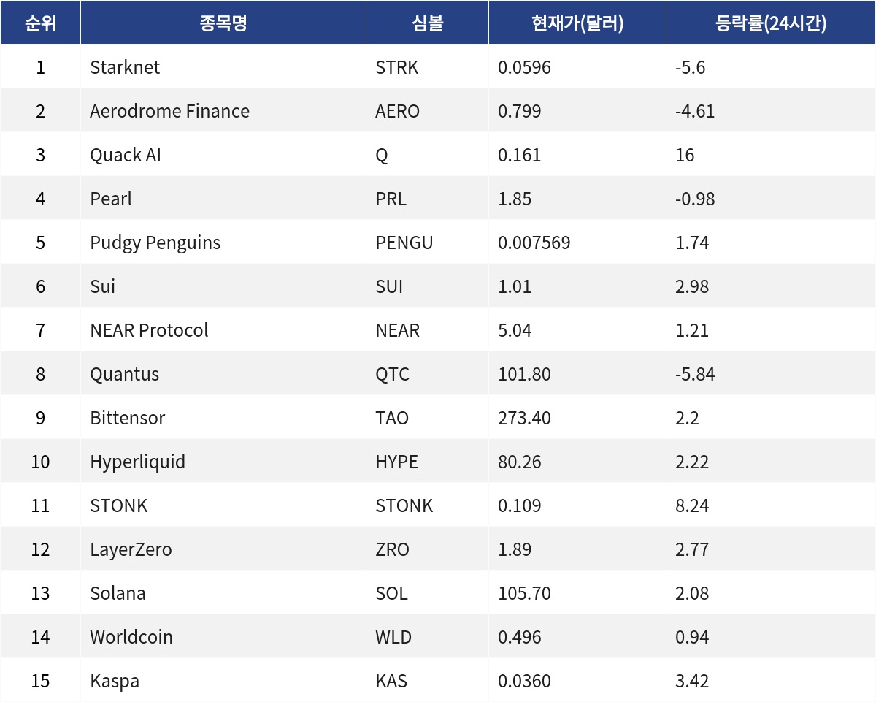Click the 종목명 column header
Screen dimensions: 876x702
point(223,23)
